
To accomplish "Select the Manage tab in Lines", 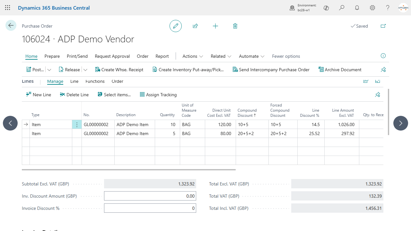I will pyautogui.click(x=55, y=81).
